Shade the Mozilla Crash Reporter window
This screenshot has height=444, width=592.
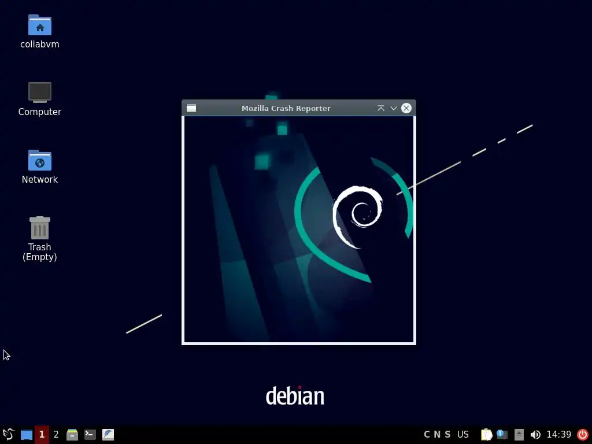pyautogui.click(x=380, y=108)
